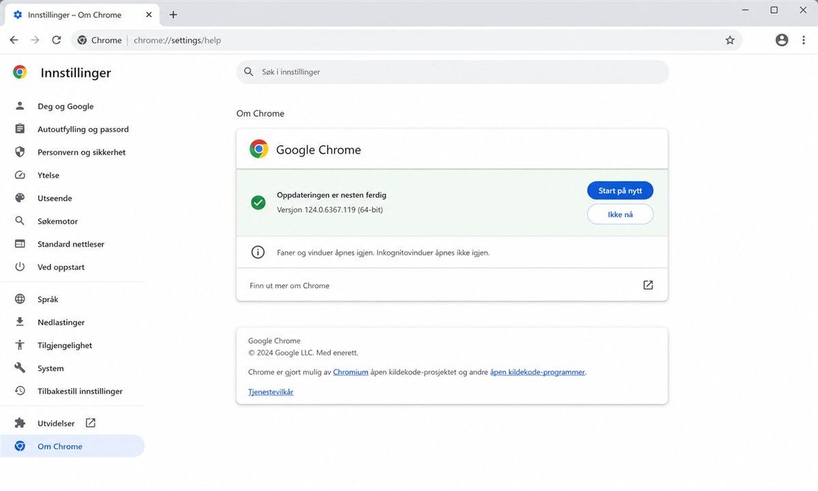Select the Innstillinger – Om Chrome tab

(82, 15)
